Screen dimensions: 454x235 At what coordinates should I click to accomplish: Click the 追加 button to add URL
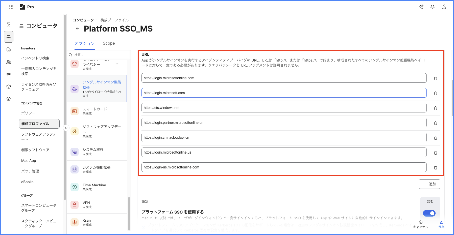(429, 184)
